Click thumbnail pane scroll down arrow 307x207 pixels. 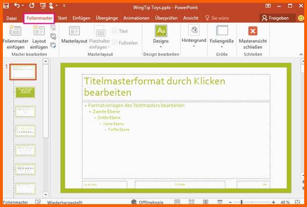[46, 195]
